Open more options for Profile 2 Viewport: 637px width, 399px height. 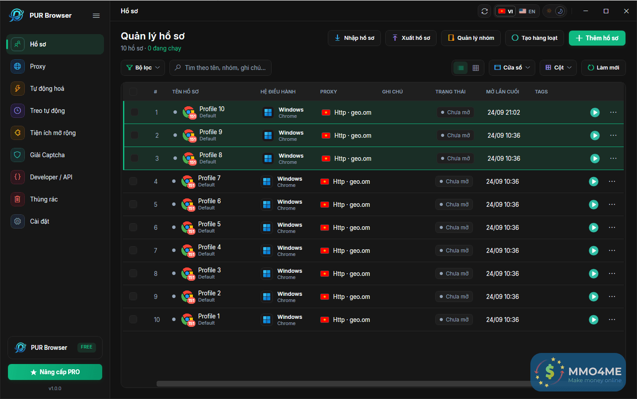pyautogui.click(x=612, y=297)
